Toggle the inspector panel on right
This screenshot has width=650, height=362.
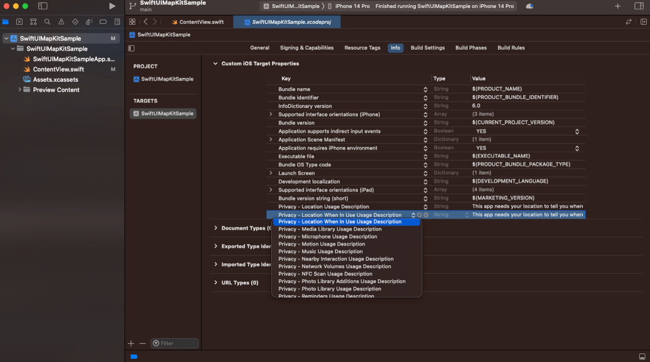click(x=639, y=6)
